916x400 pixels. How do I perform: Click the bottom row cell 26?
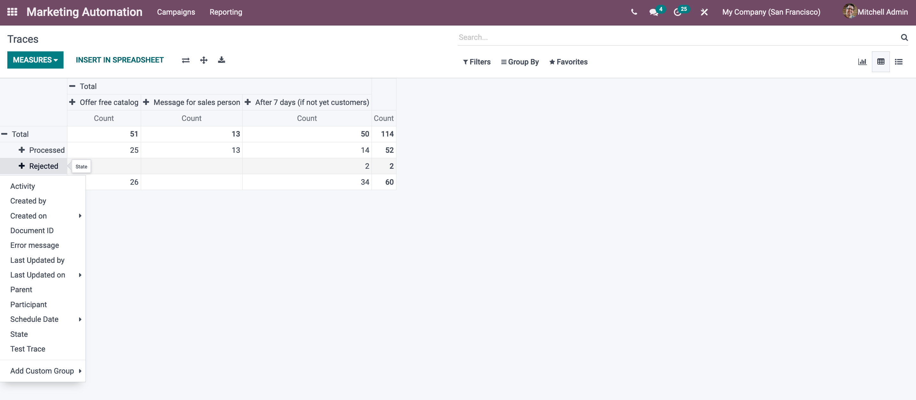point(113,182)
